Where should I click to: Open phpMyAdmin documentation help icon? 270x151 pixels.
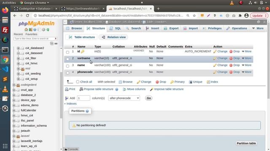coord(35,30)
